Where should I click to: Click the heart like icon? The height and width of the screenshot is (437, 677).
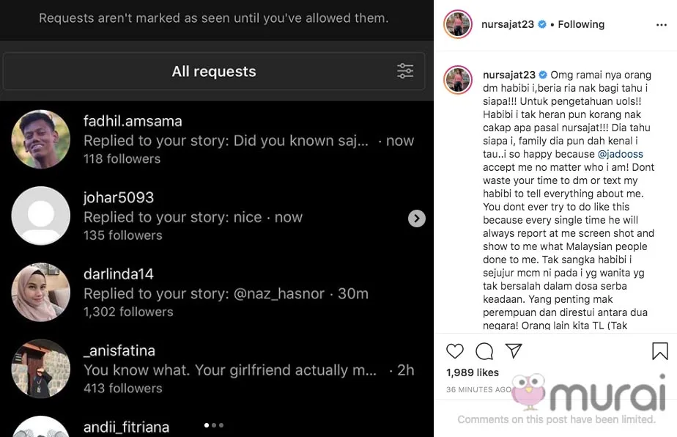coord(455,351)
